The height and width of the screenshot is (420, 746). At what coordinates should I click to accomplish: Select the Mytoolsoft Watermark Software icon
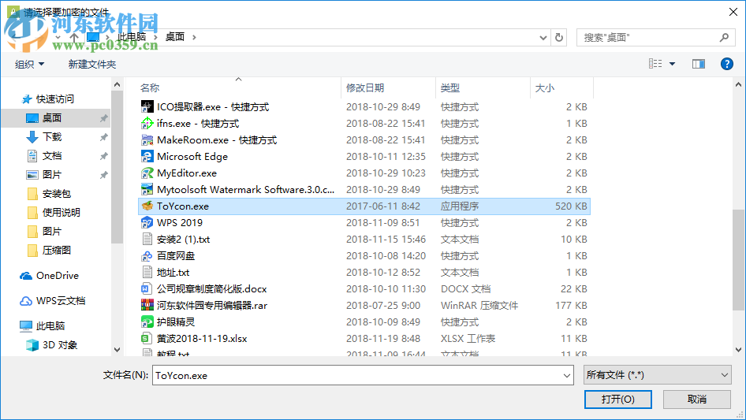pyautogui.click(x=147, y=189)
